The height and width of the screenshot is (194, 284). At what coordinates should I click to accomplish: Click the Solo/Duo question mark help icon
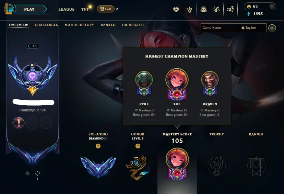[98, 146]
